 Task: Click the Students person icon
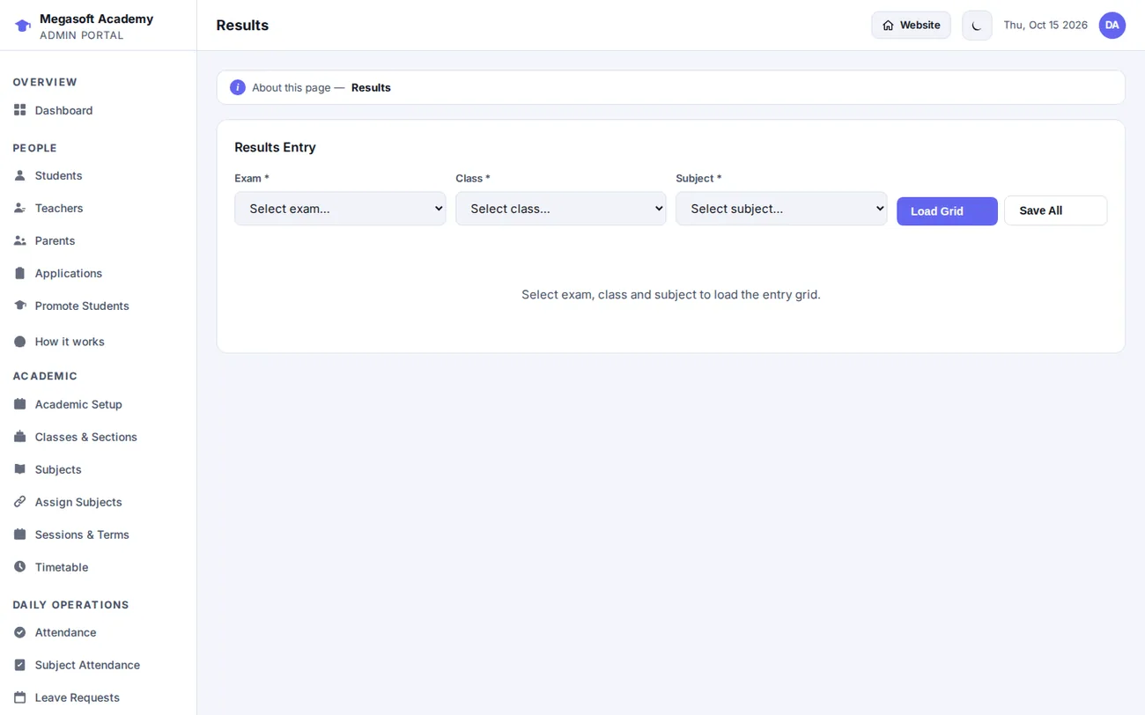19,175
